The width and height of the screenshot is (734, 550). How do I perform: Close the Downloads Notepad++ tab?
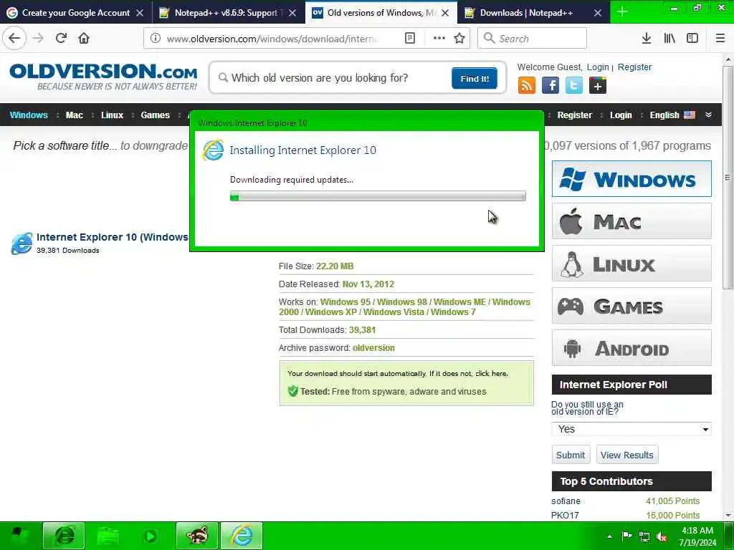tap(597, 13)
